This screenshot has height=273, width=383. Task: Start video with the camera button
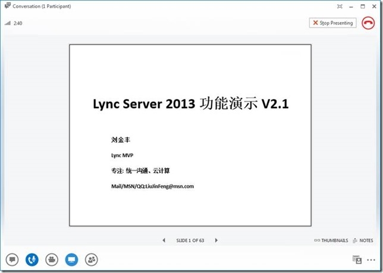[52, 259]
